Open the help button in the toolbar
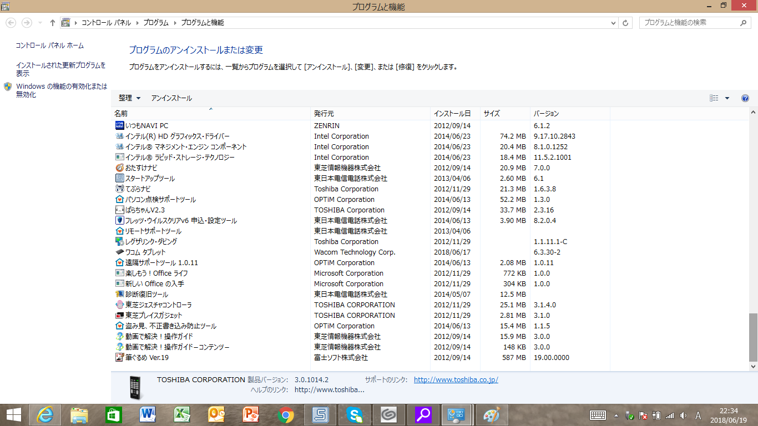The image size is (758, 426). pyautogui.click(x=745, y=98)
